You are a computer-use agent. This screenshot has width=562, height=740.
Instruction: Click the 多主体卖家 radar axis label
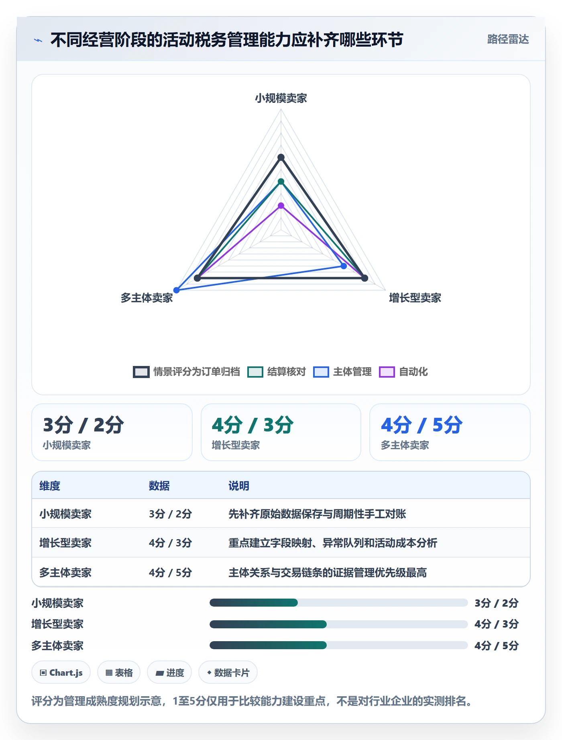click(147, 298)
